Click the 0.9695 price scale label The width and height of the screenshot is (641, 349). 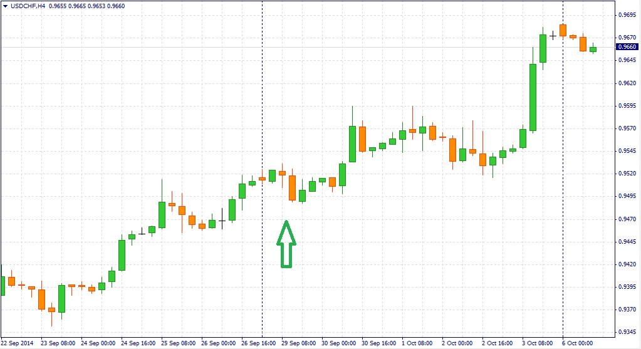click(x=627, y=14)
